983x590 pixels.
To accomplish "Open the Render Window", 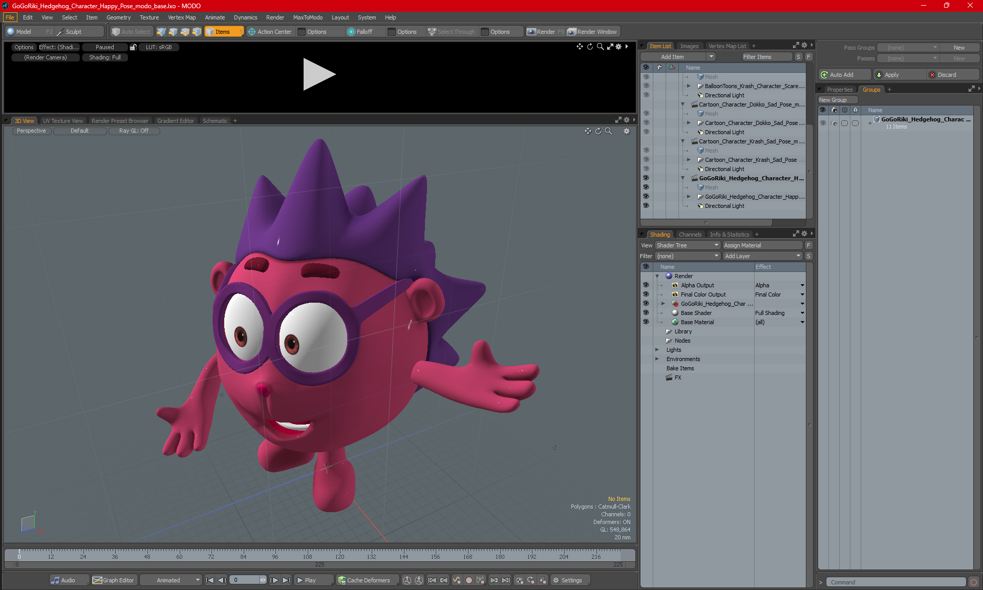I will coord(592,32).
